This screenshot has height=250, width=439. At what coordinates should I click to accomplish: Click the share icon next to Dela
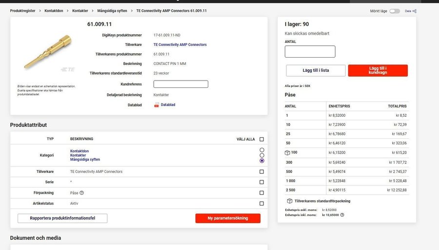[415, 11]
